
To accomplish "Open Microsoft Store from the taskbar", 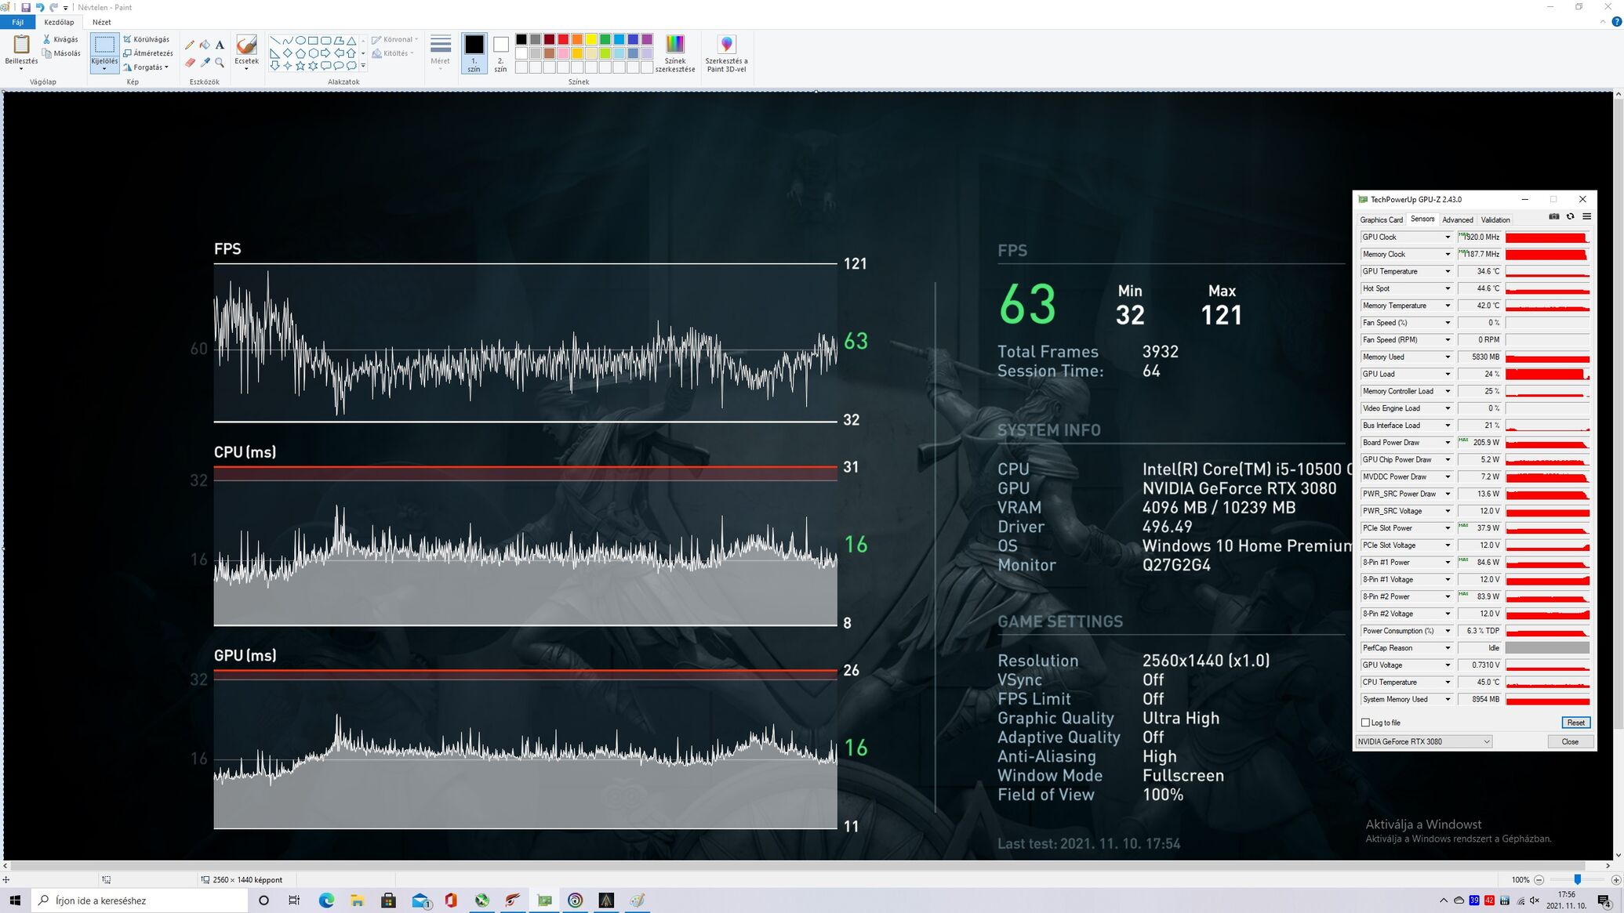I will 388,900.
